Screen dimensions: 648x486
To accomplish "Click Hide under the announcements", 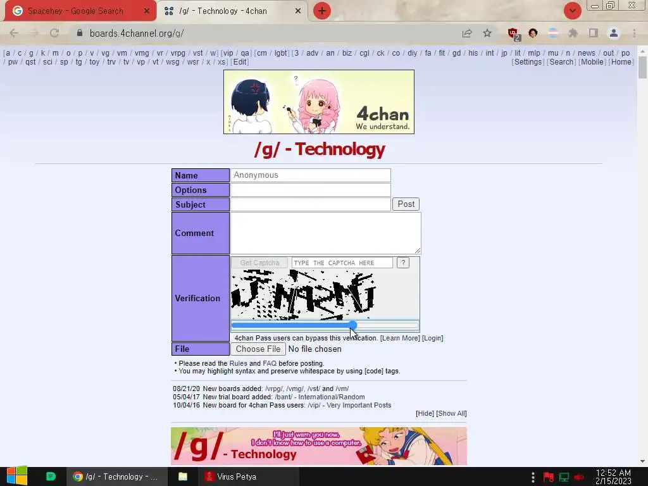I will click(425, 413).
